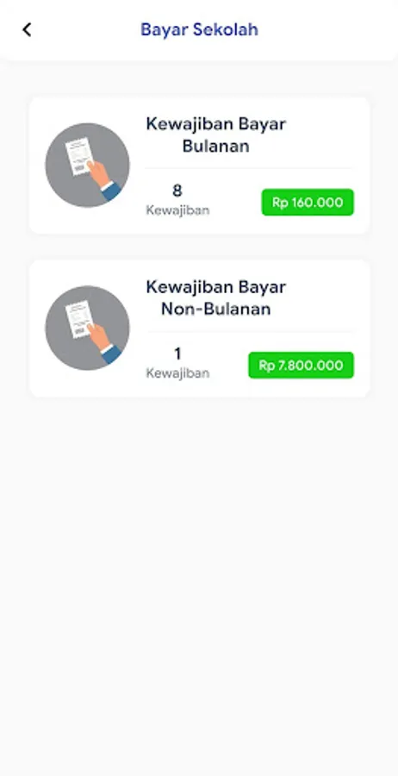Viewport: 398px width, 776px height.
Task: Click the number 1 in non-monthly card
Action: point(177,354)
